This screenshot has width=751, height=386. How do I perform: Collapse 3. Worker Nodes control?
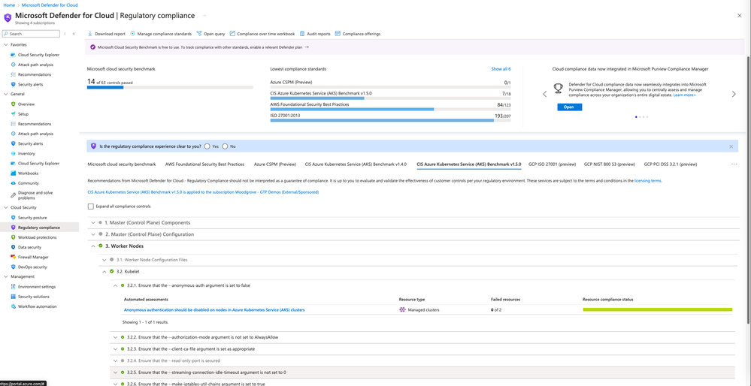93,246
